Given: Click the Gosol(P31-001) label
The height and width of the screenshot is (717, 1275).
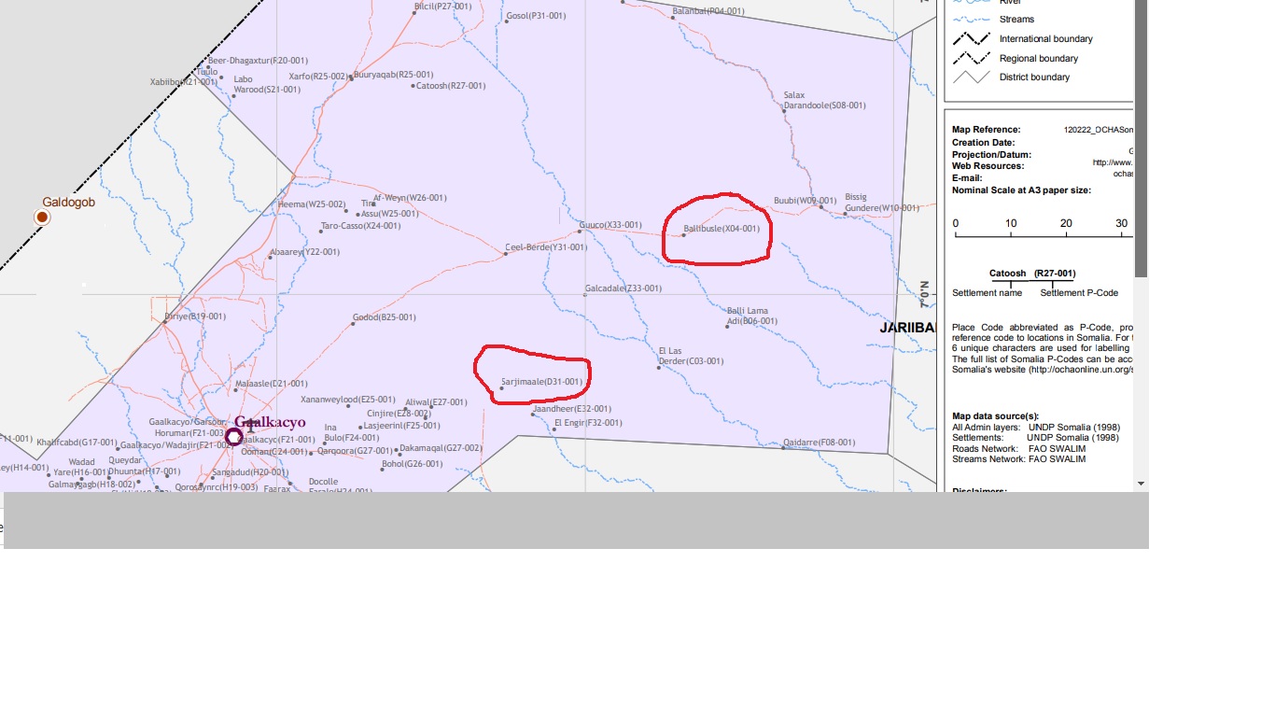Looking at the screenshot, I should pyautogui.click(x=536, y=16).
